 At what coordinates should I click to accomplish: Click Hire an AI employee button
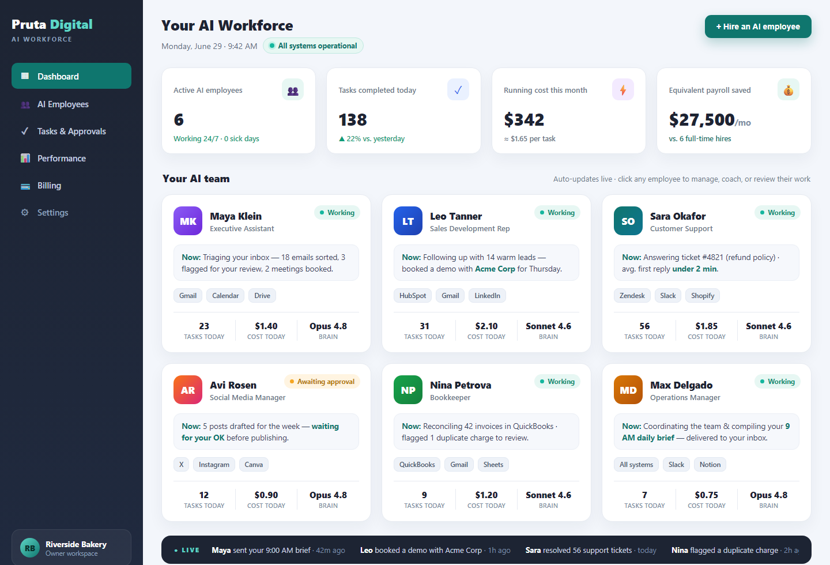point(758,27)
